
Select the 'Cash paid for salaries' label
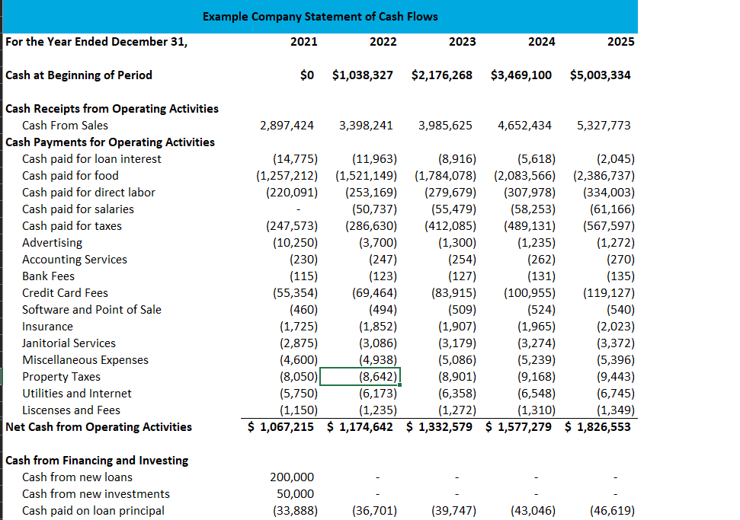pyautogui.click(x=78, y=209)
